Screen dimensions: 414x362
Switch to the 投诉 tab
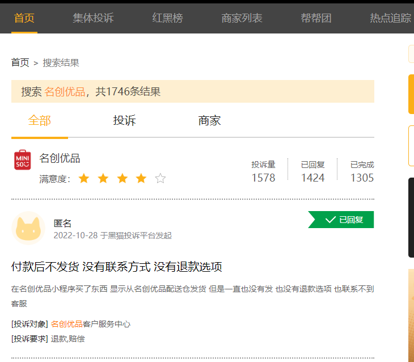coord(125,120)
